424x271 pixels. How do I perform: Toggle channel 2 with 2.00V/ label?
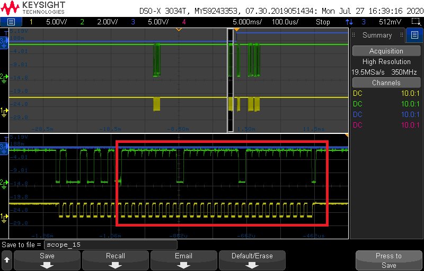click(x=99, y=22)
